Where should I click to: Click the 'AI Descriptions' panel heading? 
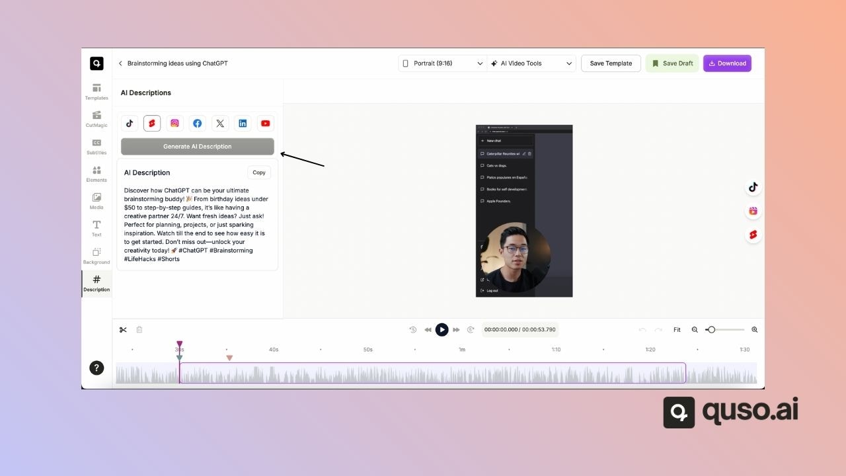pos(145,93)
